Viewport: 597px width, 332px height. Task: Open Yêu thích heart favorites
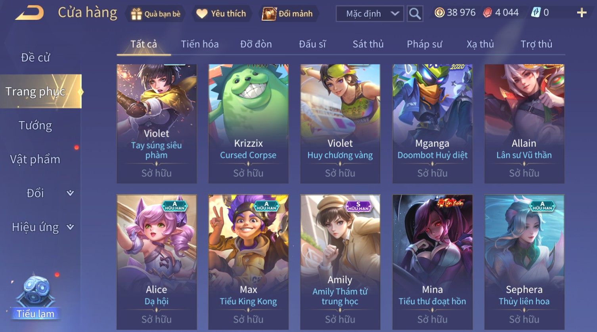pos(202,14)
